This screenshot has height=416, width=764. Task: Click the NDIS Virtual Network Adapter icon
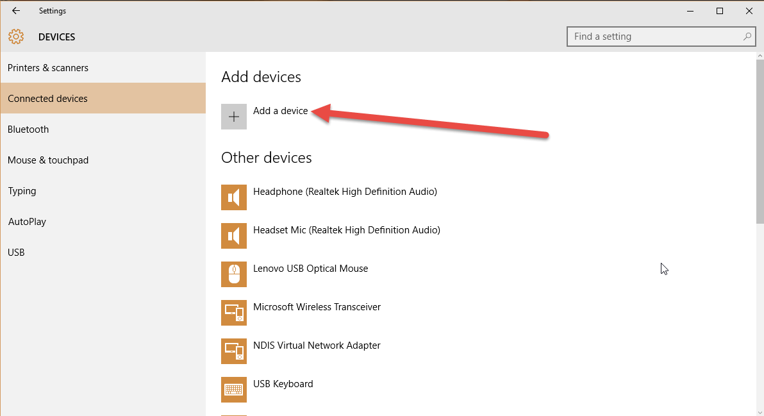tap(234, 351)
